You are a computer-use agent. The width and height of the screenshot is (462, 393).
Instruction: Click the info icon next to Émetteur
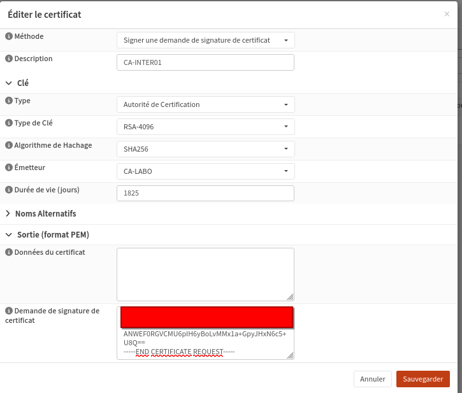coord(9,168)
